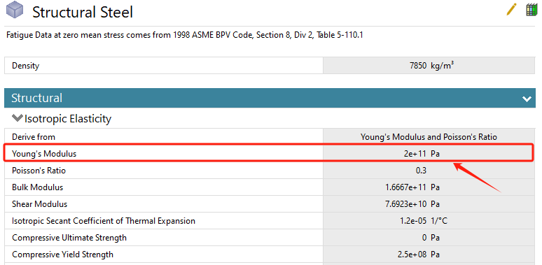Open the green library books icon
Screen dimensions: 542x265
[531, 10]
